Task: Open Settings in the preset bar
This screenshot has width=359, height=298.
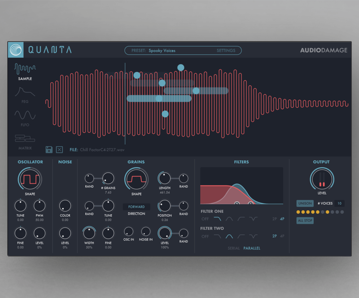Action: (x=226, y=51)
